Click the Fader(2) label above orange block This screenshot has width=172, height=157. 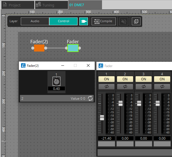coord(39,42)
